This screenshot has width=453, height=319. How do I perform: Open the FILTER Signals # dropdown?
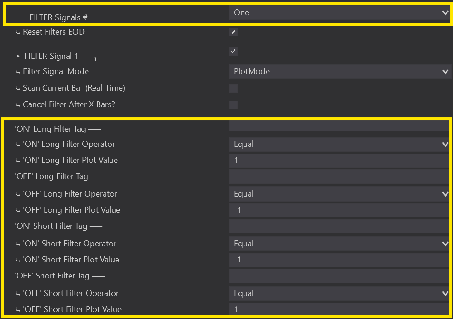point(339,13)
